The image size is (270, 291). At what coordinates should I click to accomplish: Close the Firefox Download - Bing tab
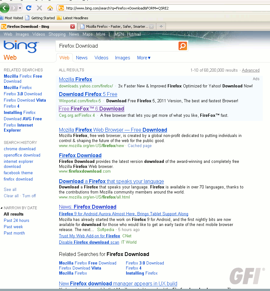tap(73, 27)
